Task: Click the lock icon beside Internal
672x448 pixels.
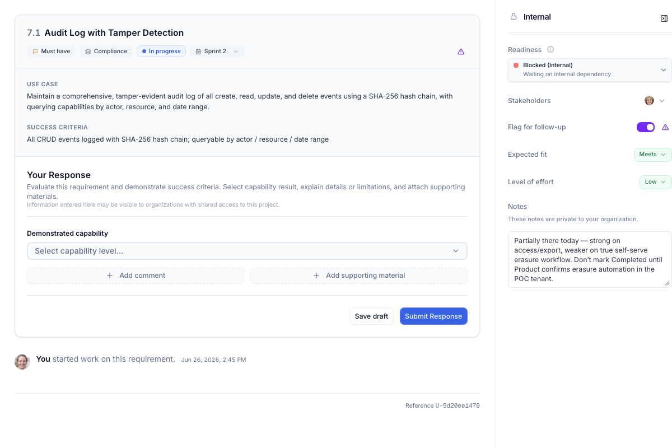Action: [514, 17]
